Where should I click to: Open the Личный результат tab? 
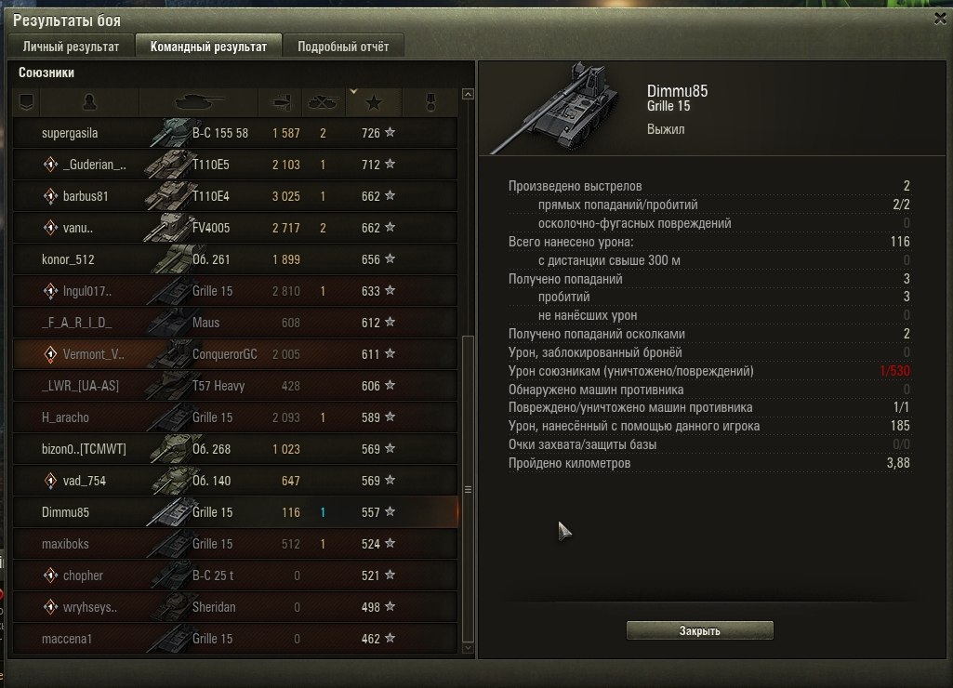coord(71,46)
